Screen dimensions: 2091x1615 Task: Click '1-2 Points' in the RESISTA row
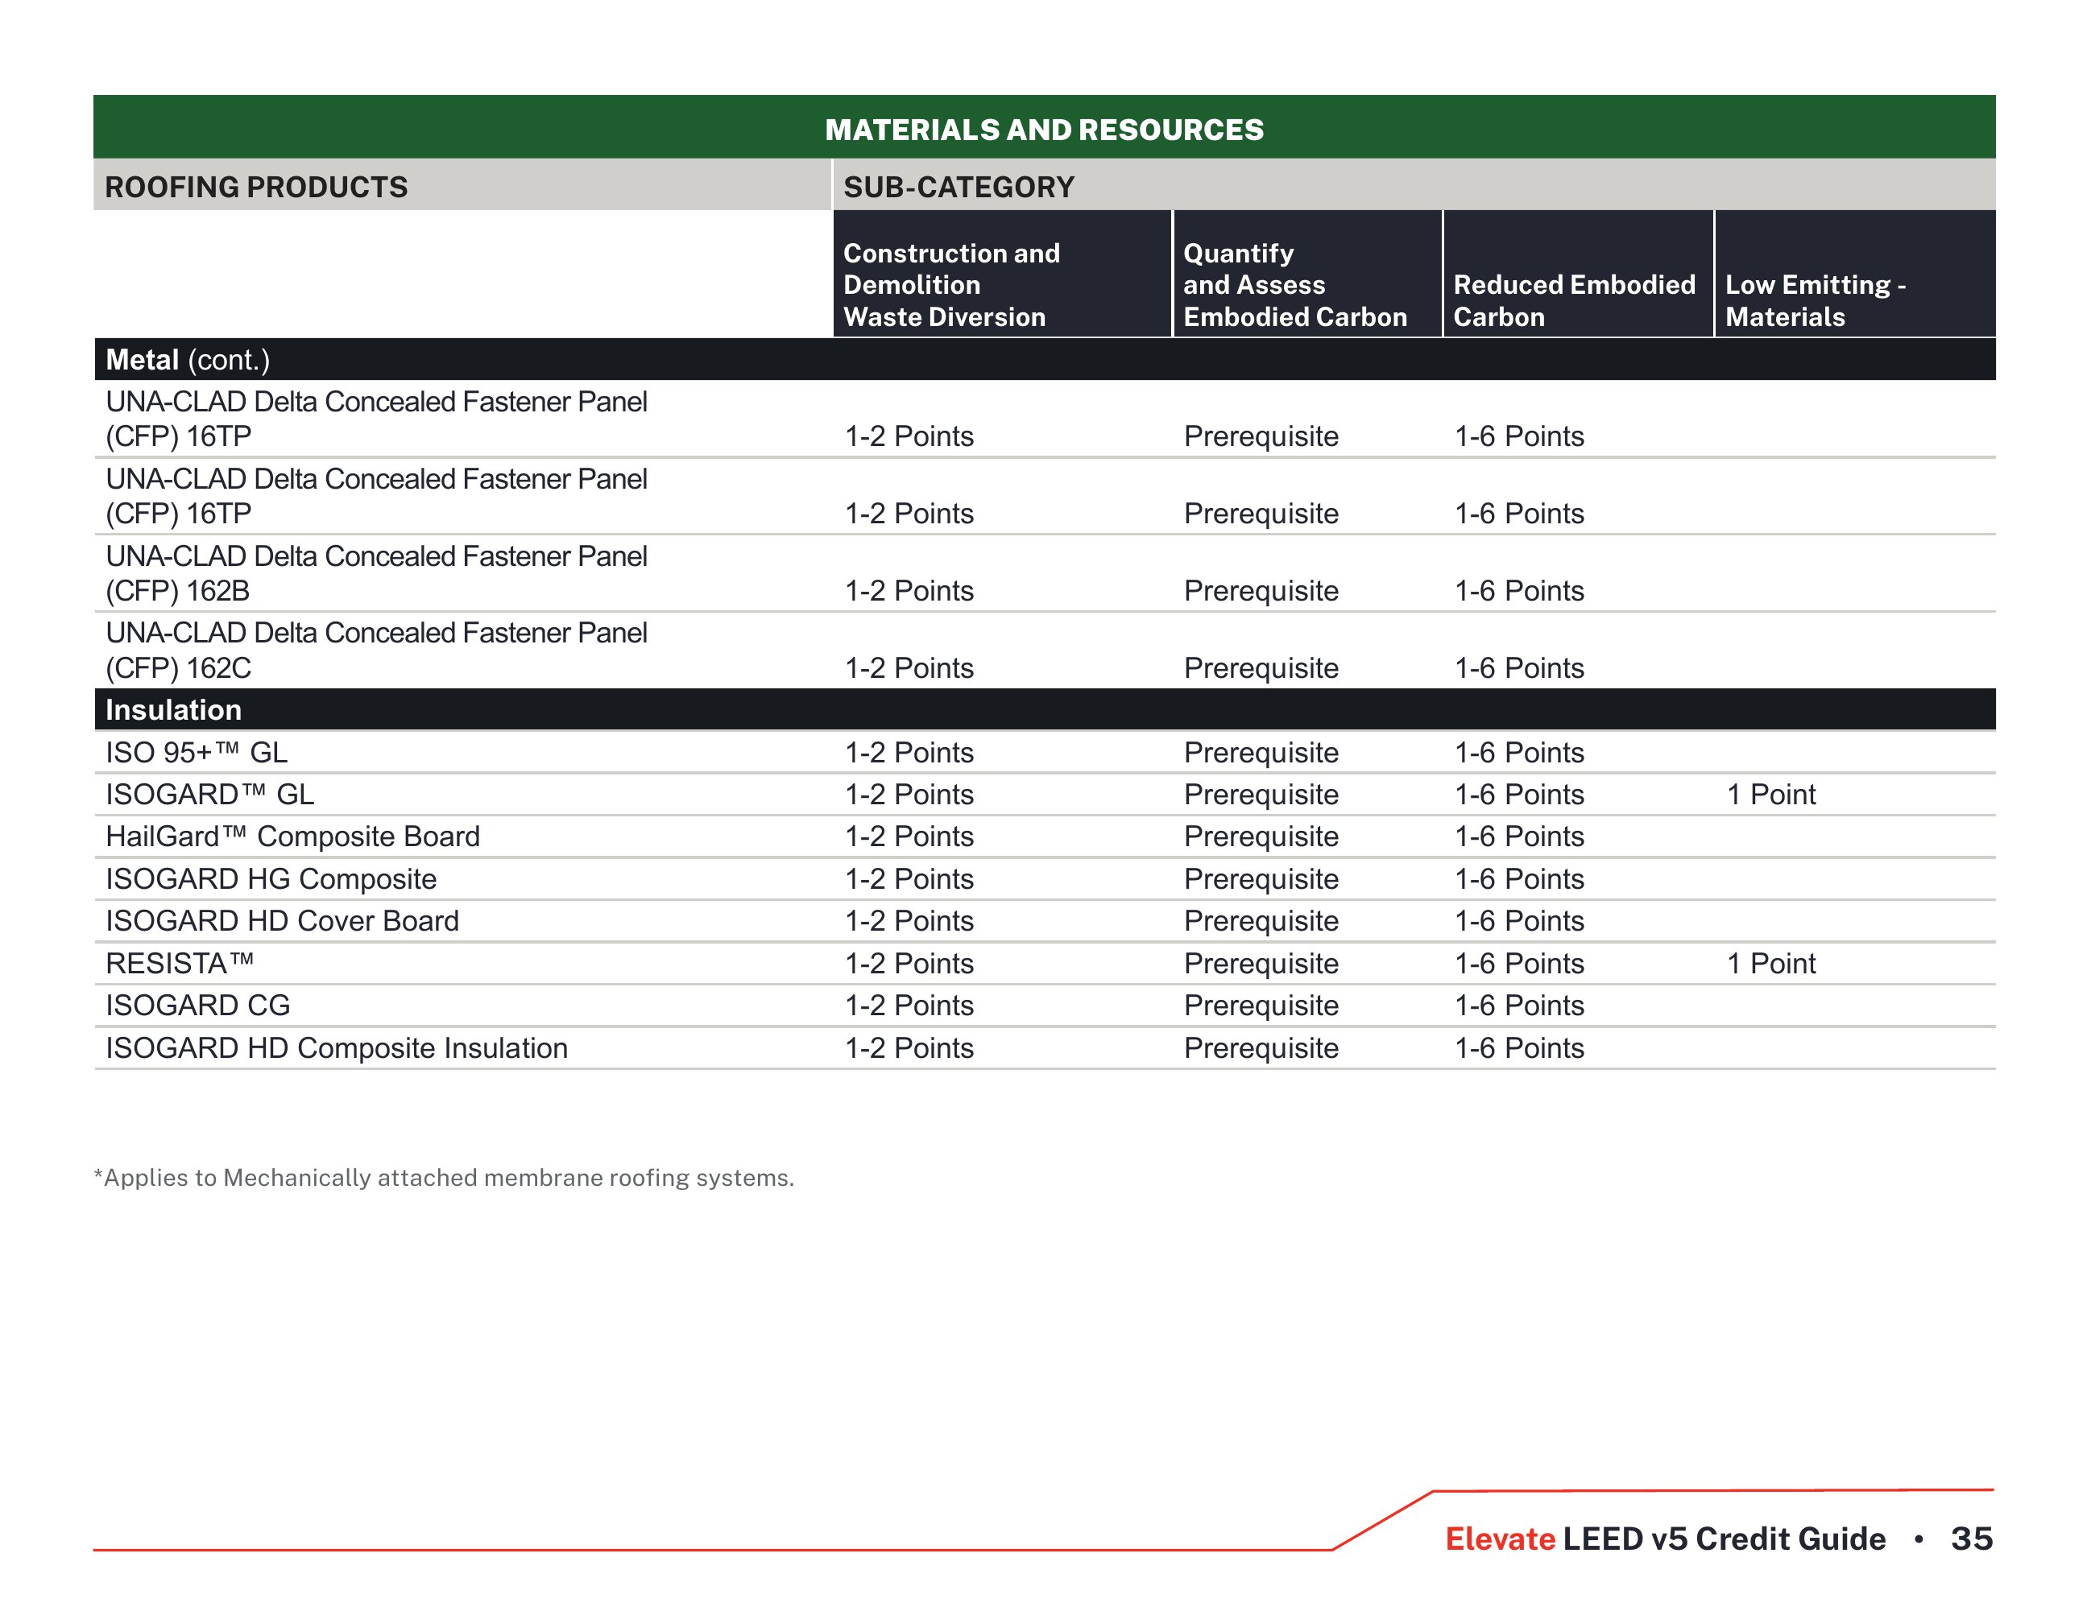(x=909, y=963)
